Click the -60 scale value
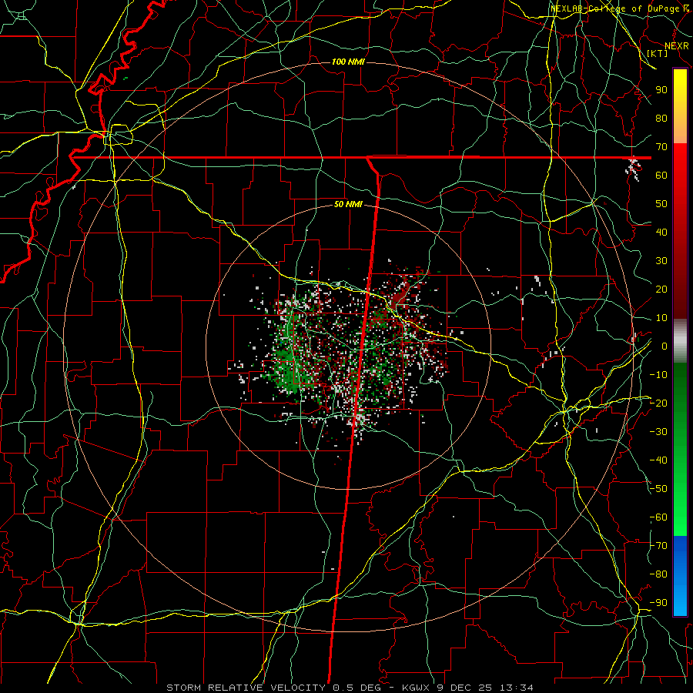 click(x=658, y=517)
